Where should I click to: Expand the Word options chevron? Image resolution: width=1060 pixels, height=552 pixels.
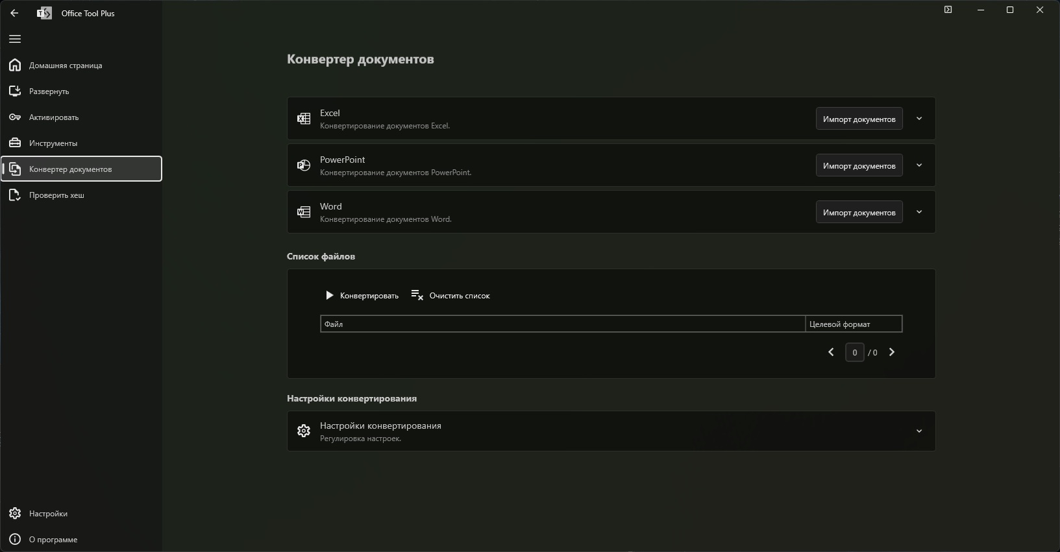click(x=919, y=212)
